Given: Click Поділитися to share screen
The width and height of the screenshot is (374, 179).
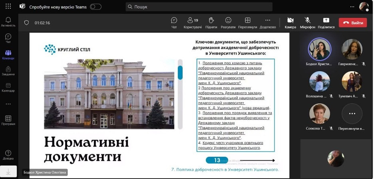Looking at the screenshot, I should (326, 23).
